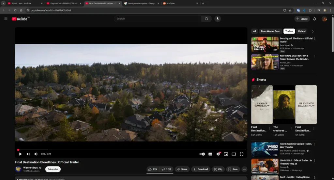334x180 pixels.
Task: Click the search magnifier button
Action: 206,19
